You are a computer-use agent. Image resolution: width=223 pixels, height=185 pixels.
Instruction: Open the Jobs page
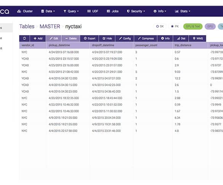[112, 11]
